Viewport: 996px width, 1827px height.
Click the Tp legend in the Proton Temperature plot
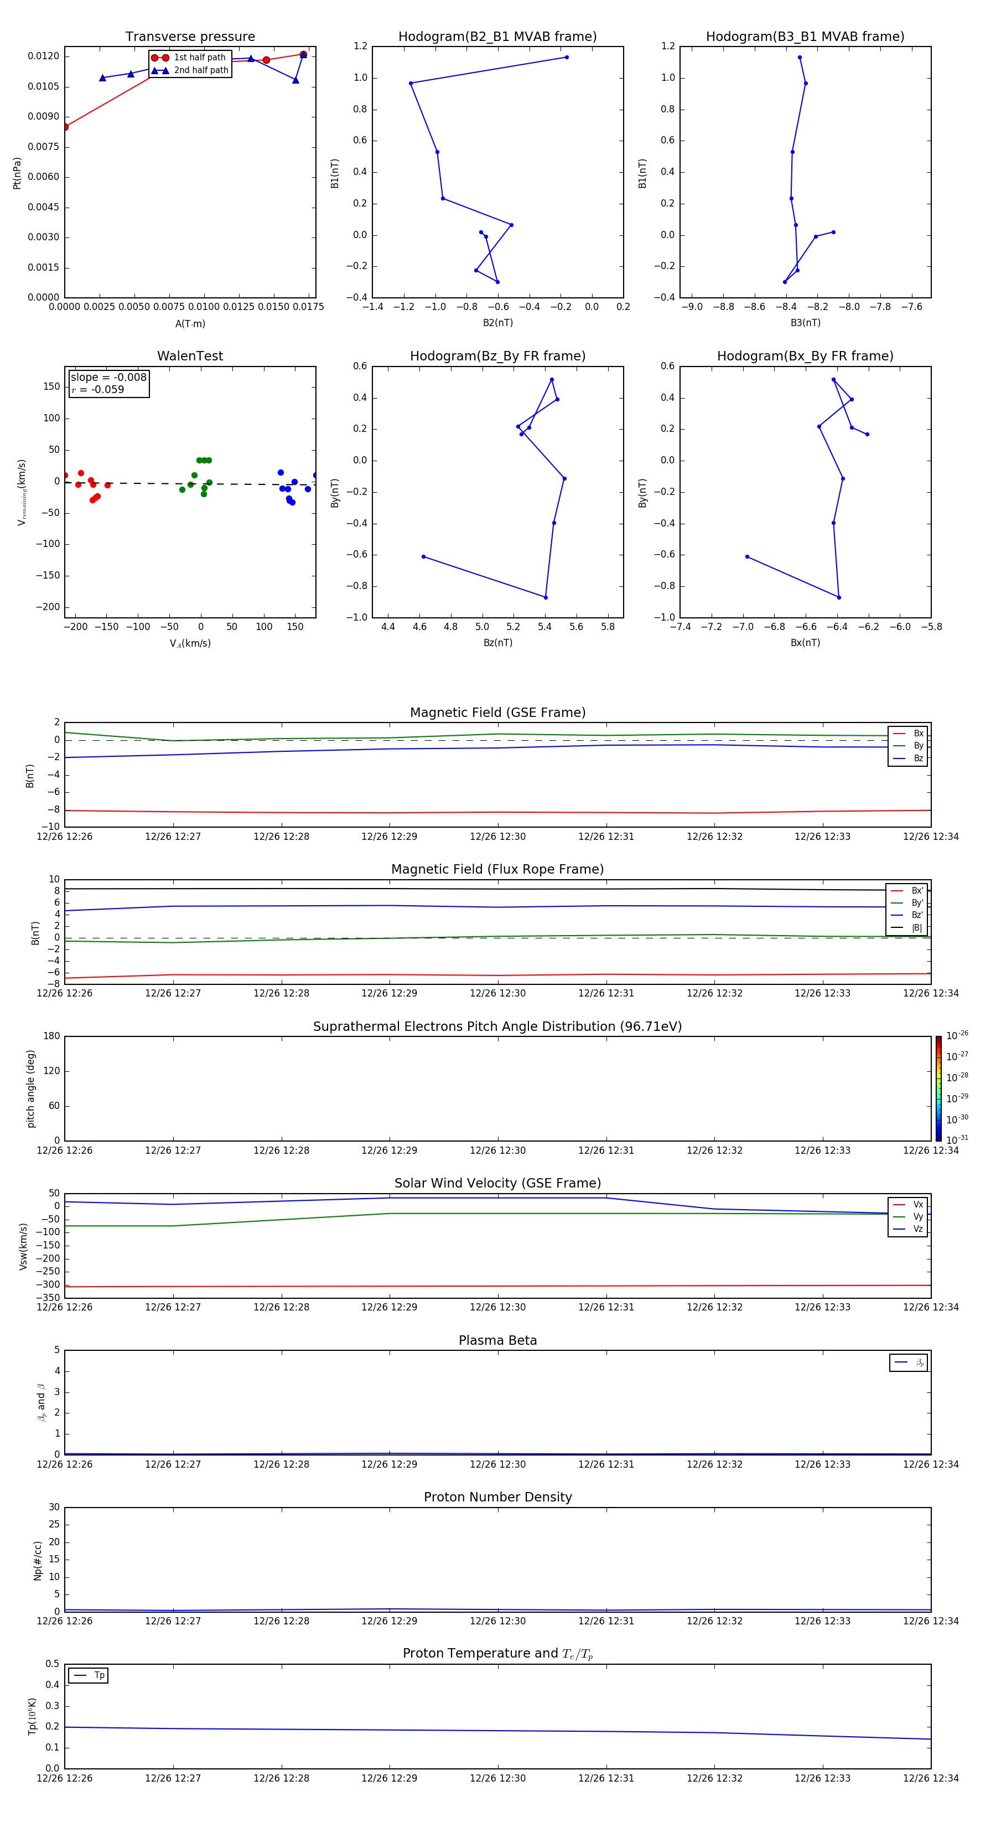[88, 1675]
